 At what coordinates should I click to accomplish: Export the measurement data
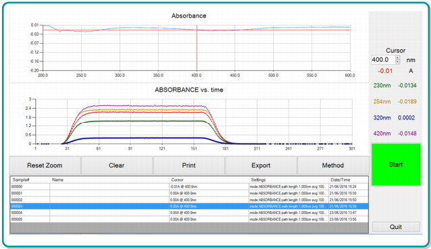pyautogui.click(x=261, y=165)
